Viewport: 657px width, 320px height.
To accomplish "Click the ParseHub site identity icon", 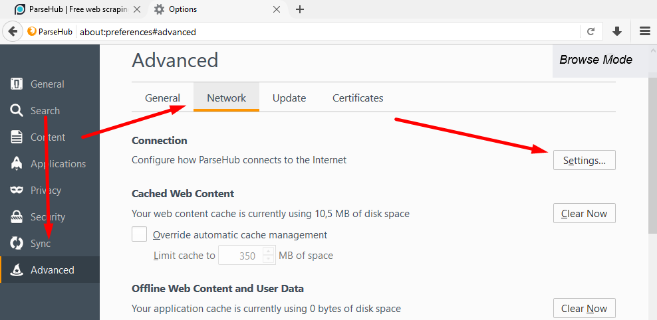I will (32, 31).
